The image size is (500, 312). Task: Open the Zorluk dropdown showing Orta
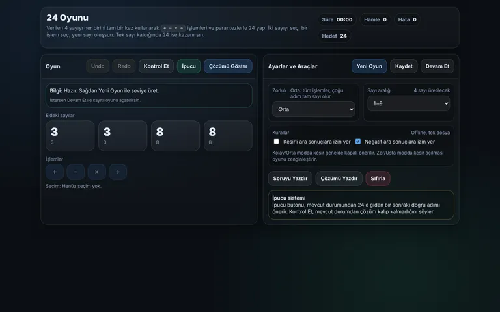pyautogui.click(x=313, y=109)
